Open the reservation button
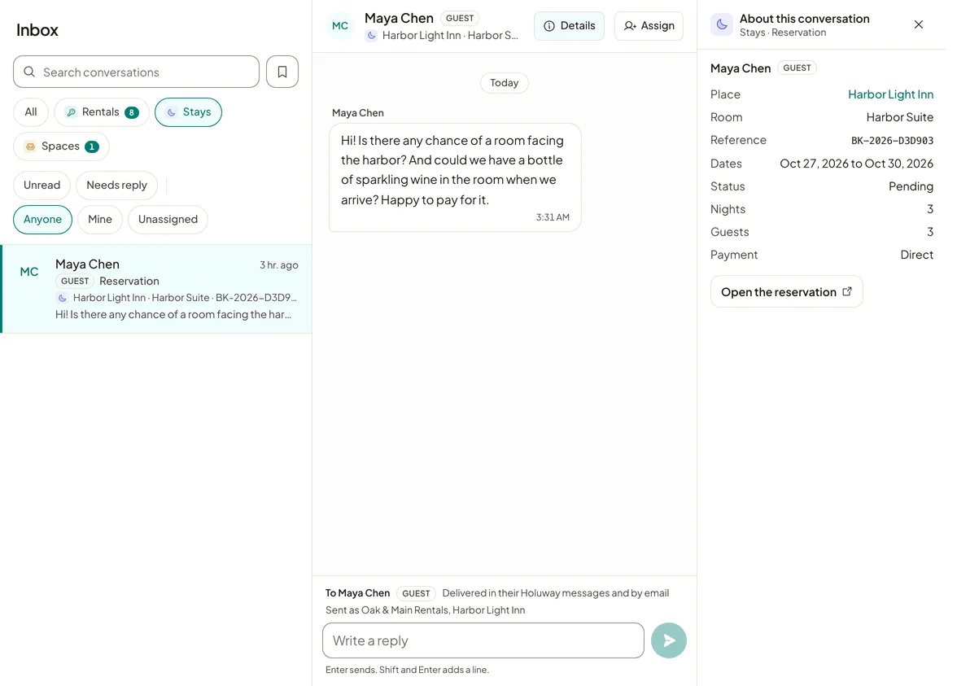 click(786, 291)
